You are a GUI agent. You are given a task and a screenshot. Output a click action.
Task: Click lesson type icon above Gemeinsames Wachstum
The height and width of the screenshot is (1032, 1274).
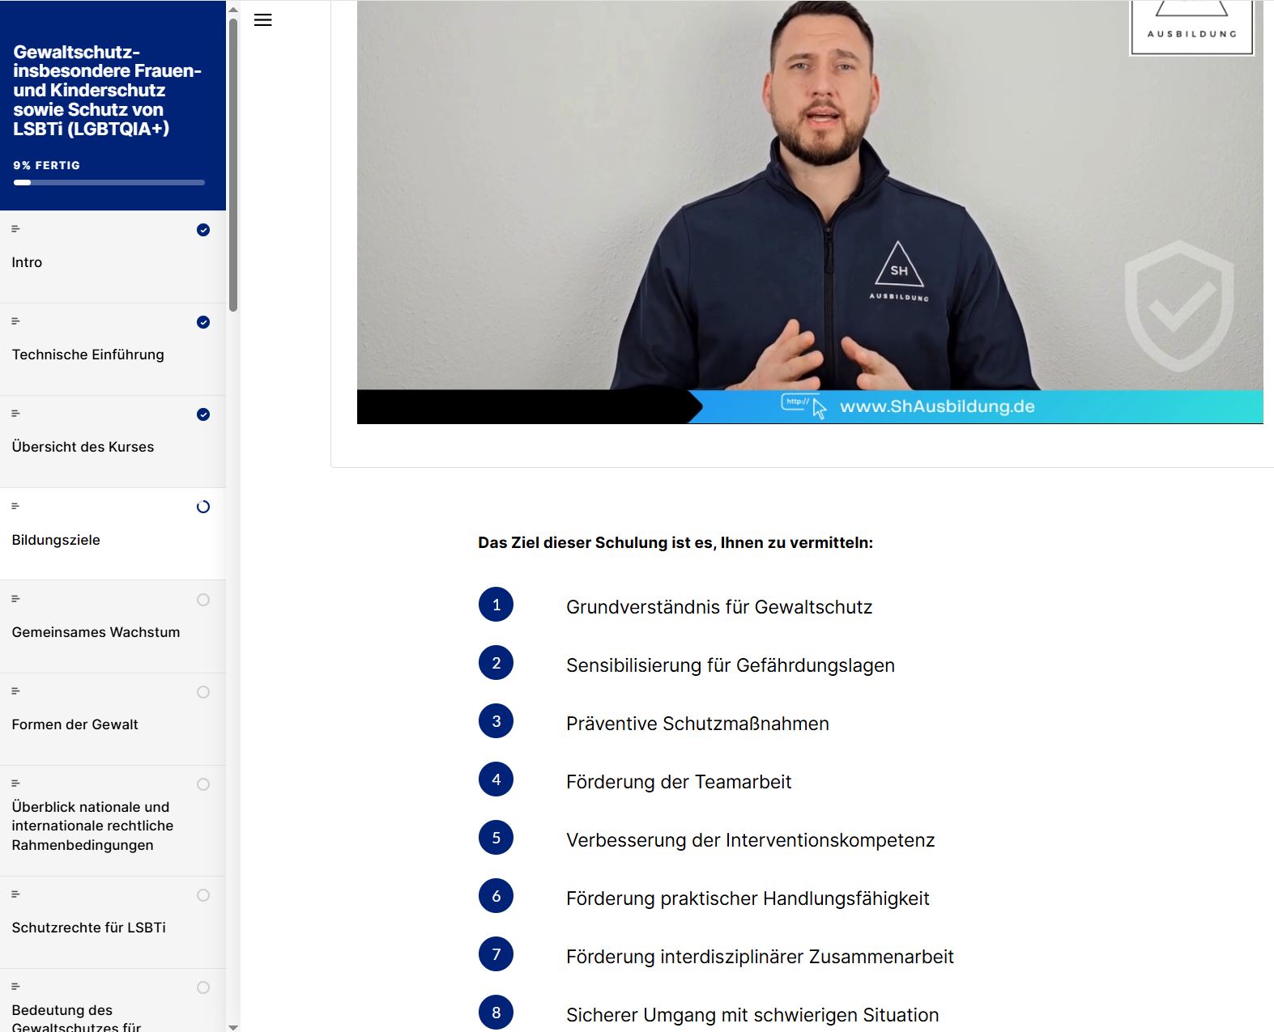15,599
